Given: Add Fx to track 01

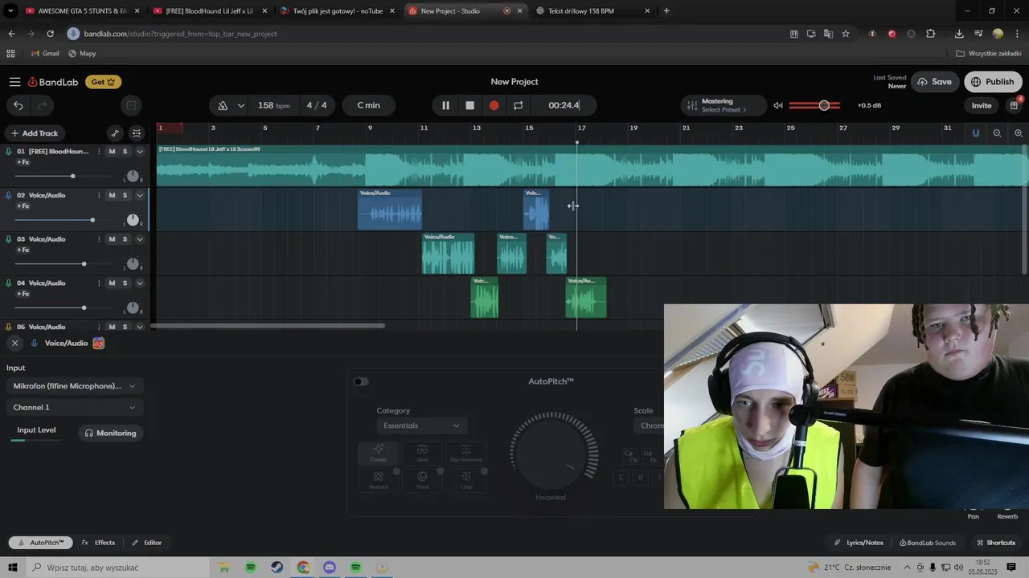Looking at the screenshot, I should click(23, 162).
